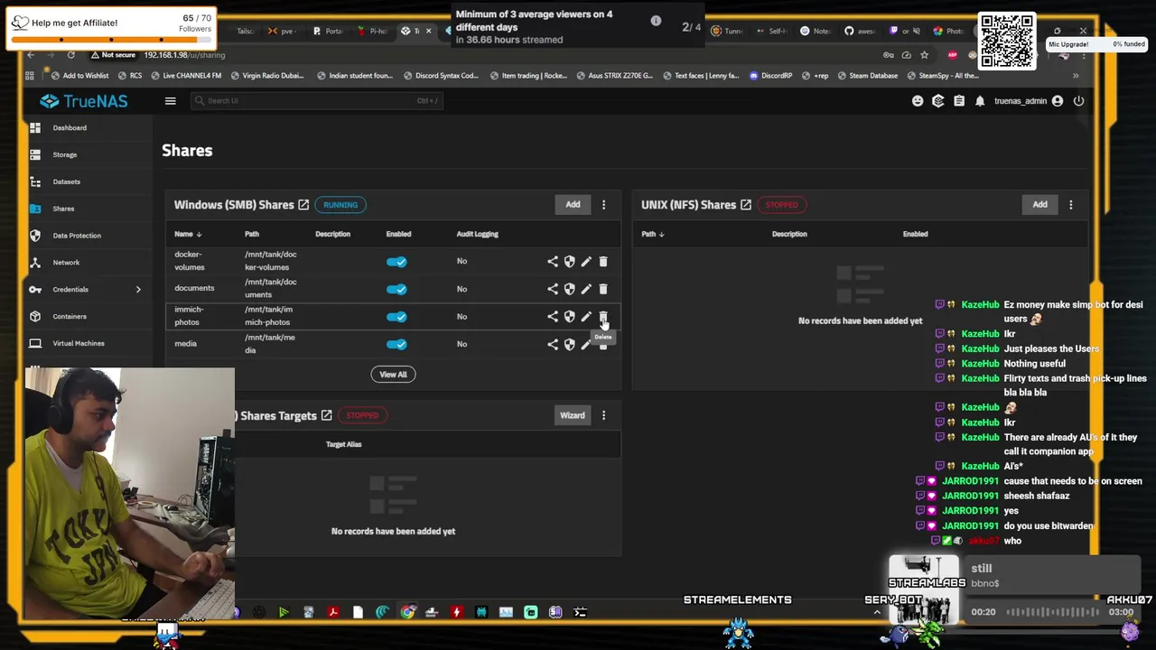Open Windows SMB Shares in new view
The image size is (1156, 650).
click(303, 205)
